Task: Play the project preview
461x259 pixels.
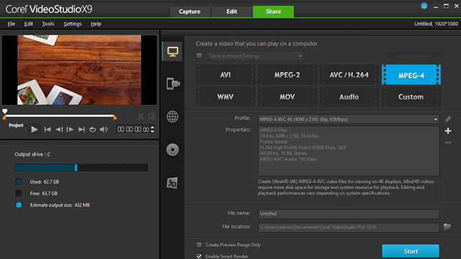Action: (34, 129)
